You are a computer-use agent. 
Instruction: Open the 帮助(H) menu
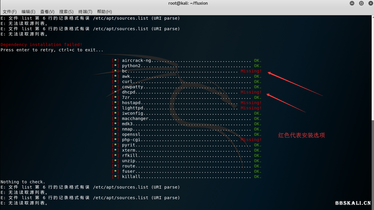tap(104, 12)
